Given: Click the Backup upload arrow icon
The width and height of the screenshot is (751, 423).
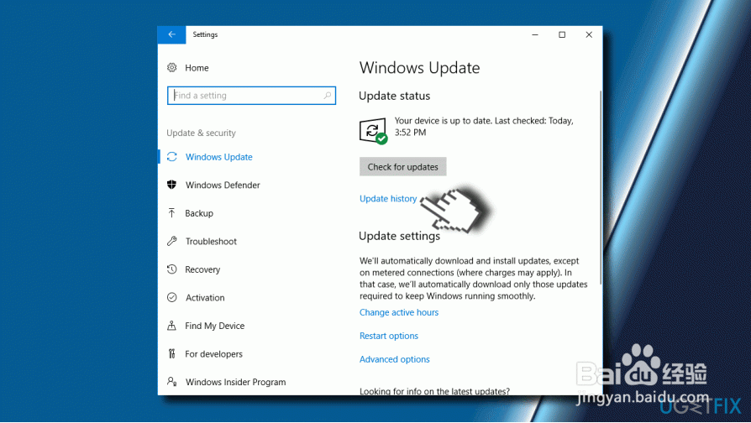Looking at the screenshot, I should click(172, 213).
